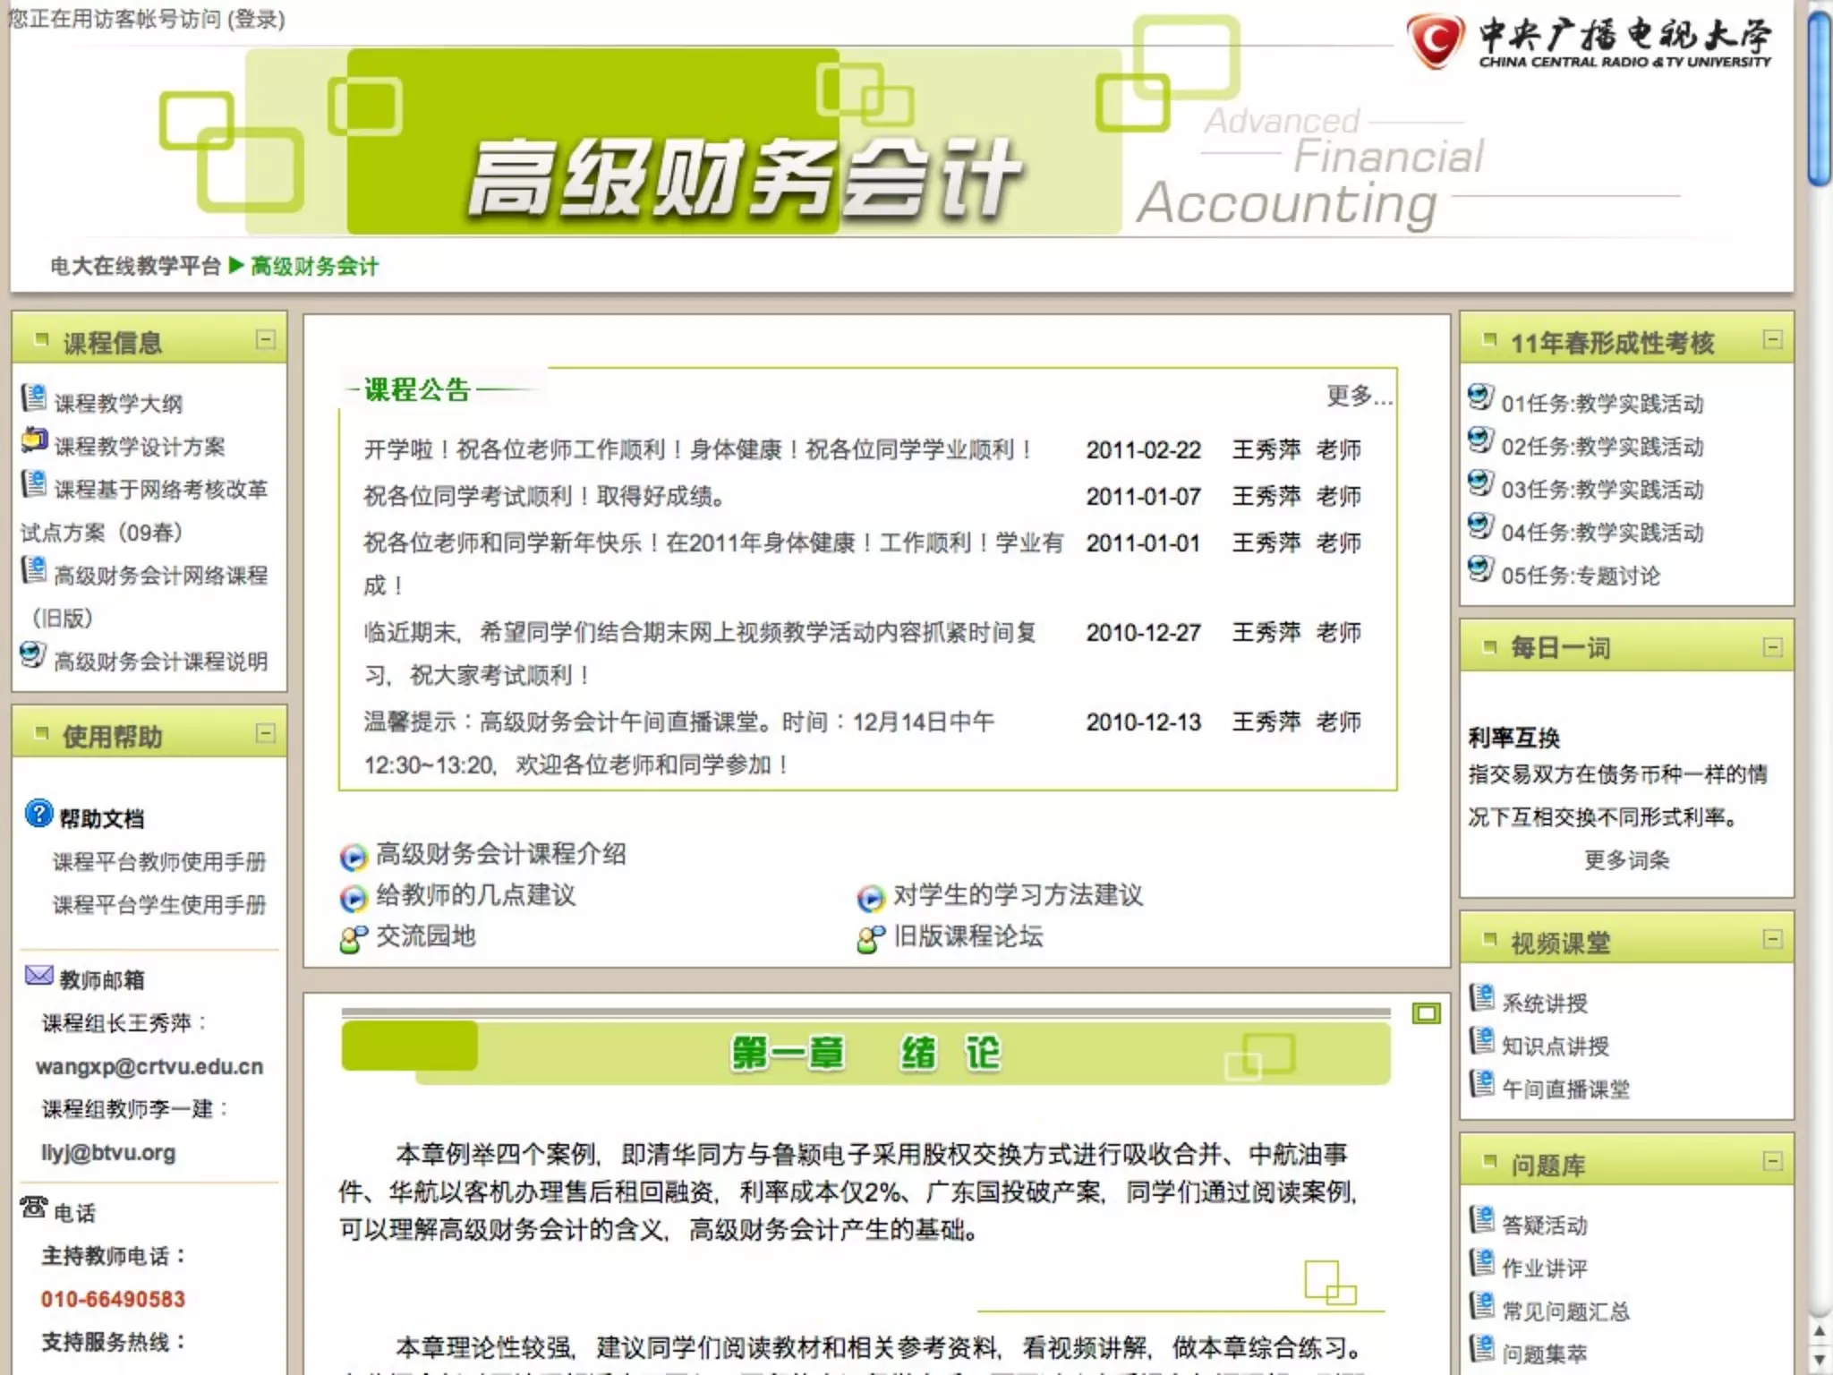Click document icon beside 课程教学大纲
Viewport: 1833px width, 1375px height.
34,397
